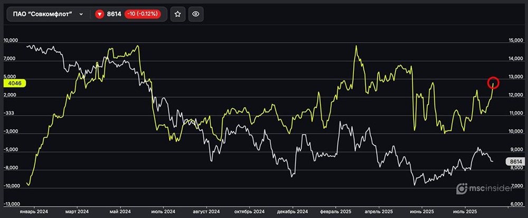Add ticker to favorites with star icon
This screenshot has height=218, width=528.
178,14
